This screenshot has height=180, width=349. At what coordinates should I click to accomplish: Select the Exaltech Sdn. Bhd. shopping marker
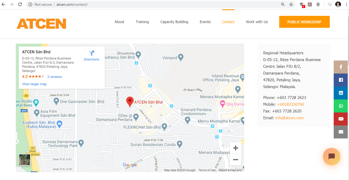click(60, 124)
